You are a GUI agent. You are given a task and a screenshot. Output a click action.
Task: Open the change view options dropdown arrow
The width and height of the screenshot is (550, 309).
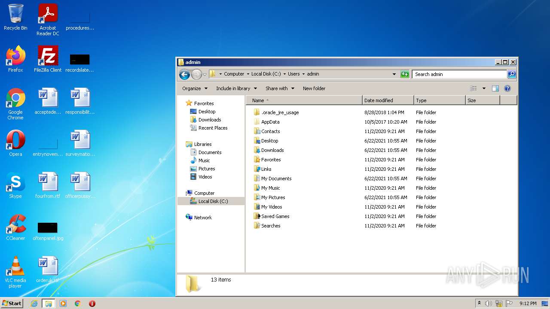coord(484,88)
